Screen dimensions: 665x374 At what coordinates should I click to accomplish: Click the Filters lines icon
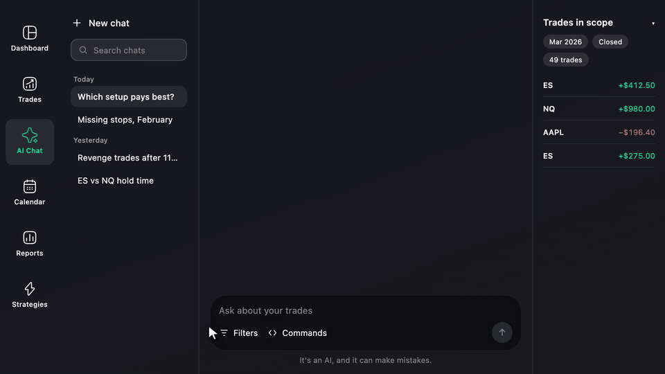tap(224, 333)
